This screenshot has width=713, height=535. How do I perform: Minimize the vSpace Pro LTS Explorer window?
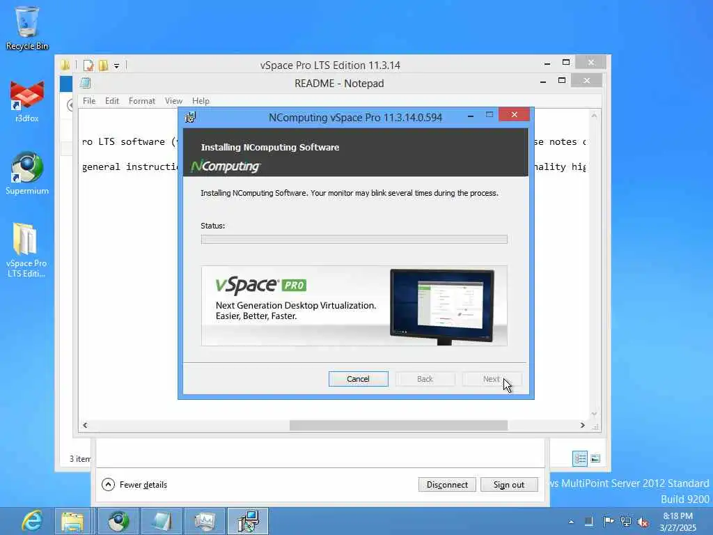547,64
